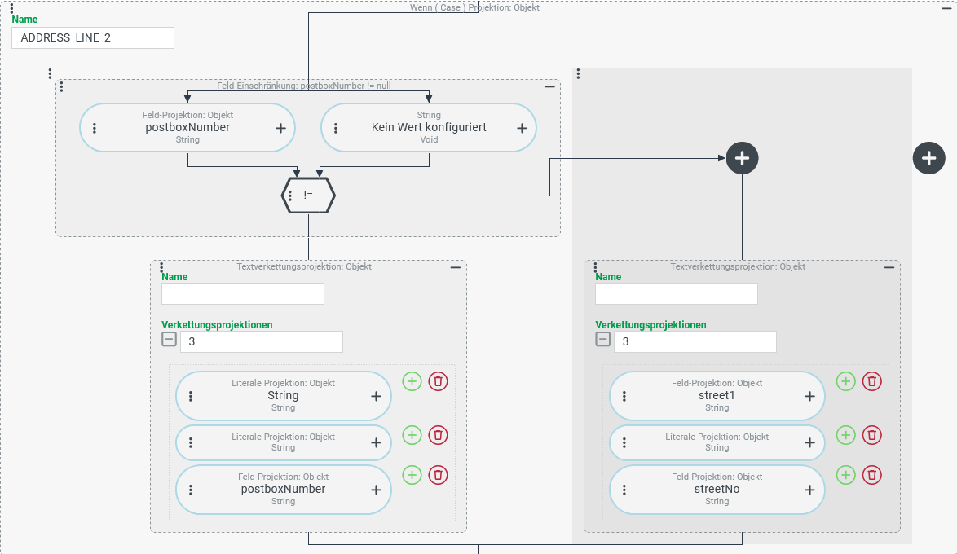This screenshot has height=554, width=957.
Task: Open menu dots of the Wenn (Case) container
Action: coord(11,8)
